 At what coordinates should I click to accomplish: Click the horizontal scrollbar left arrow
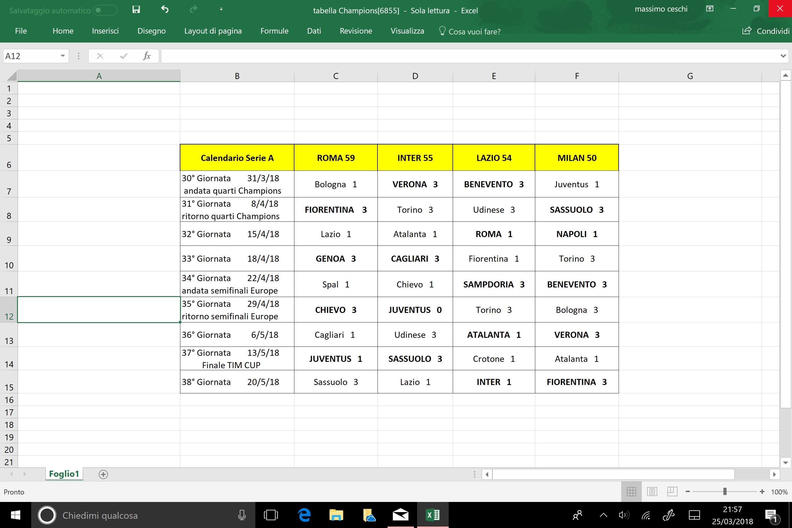[487, 474]
